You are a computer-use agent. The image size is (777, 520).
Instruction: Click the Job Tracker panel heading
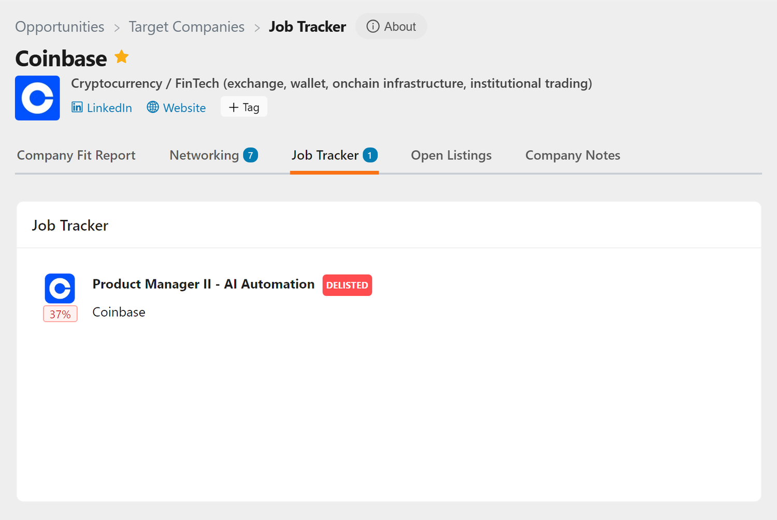tap(70, 226)
